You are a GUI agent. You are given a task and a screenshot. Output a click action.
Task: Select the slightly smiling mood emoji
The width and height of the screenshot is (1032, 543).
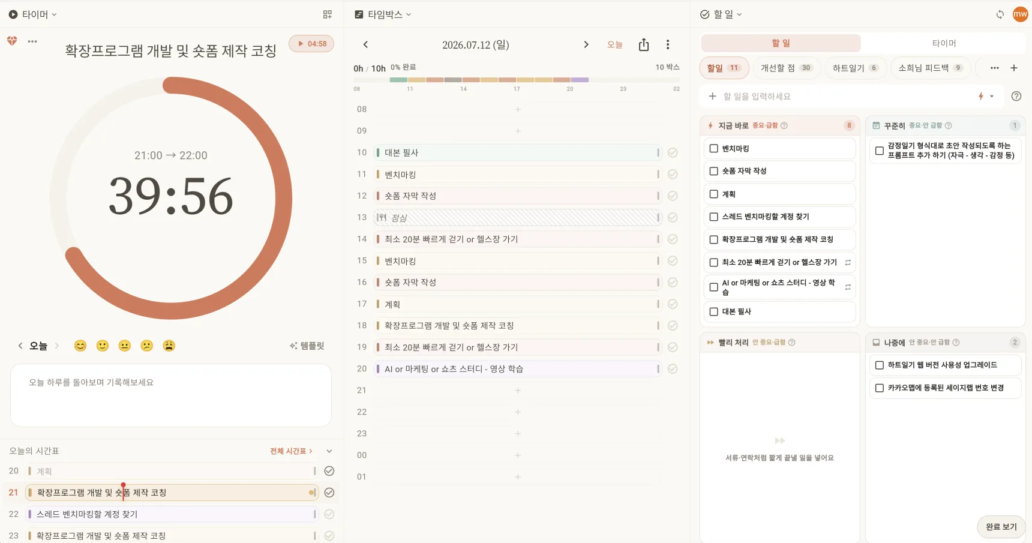pyautogui.click(x=103, y=346)
